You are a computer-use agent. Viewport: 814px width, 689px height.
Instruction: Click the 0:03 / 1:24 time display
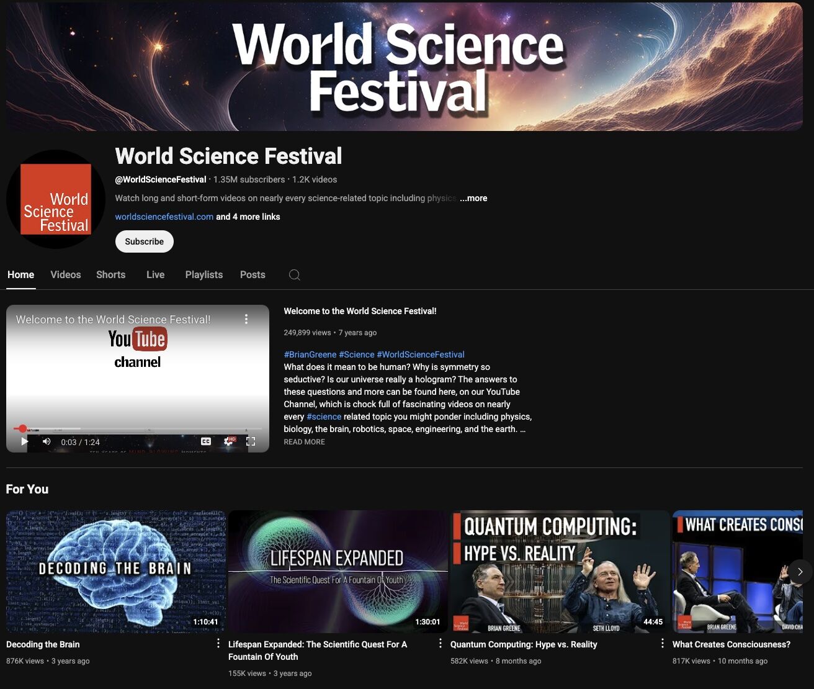(x=80, y=442)
